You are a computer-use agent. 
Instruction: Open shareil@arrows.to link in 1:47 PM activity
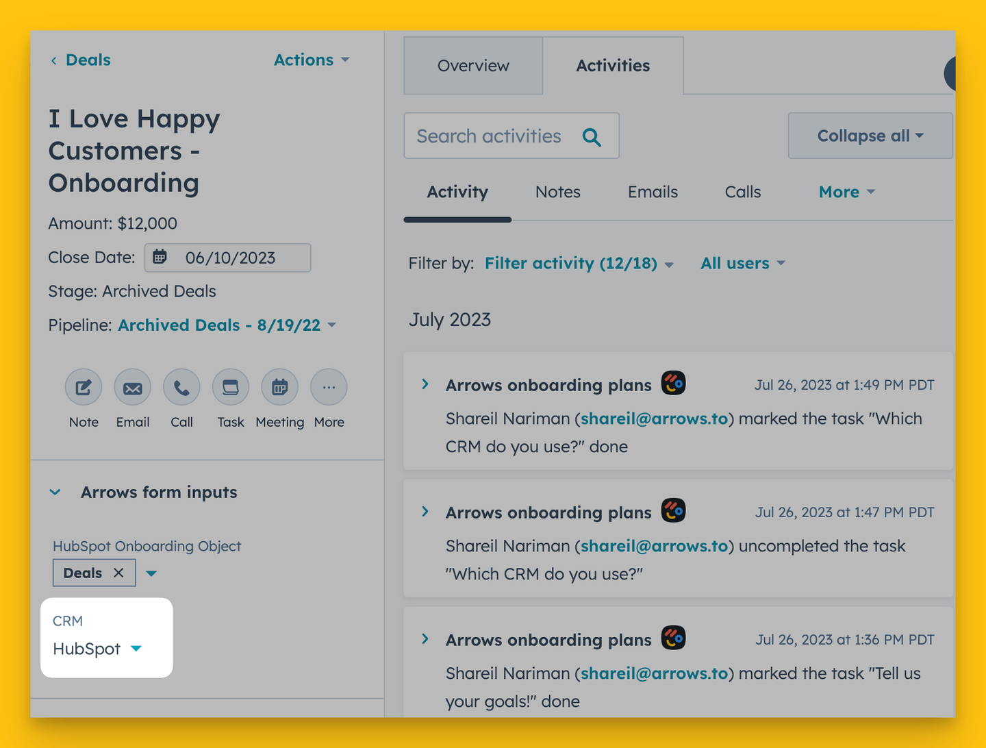point(654,546)
